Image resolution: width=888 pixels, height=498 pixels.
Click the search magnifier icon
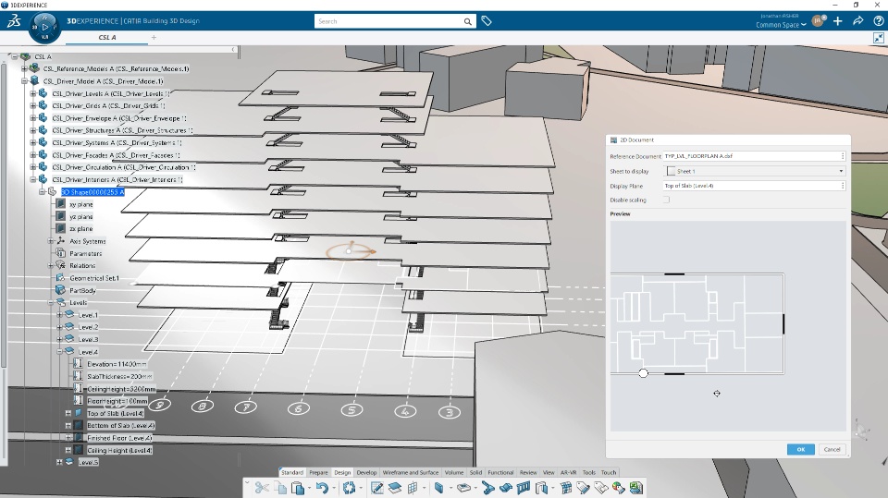468,21
